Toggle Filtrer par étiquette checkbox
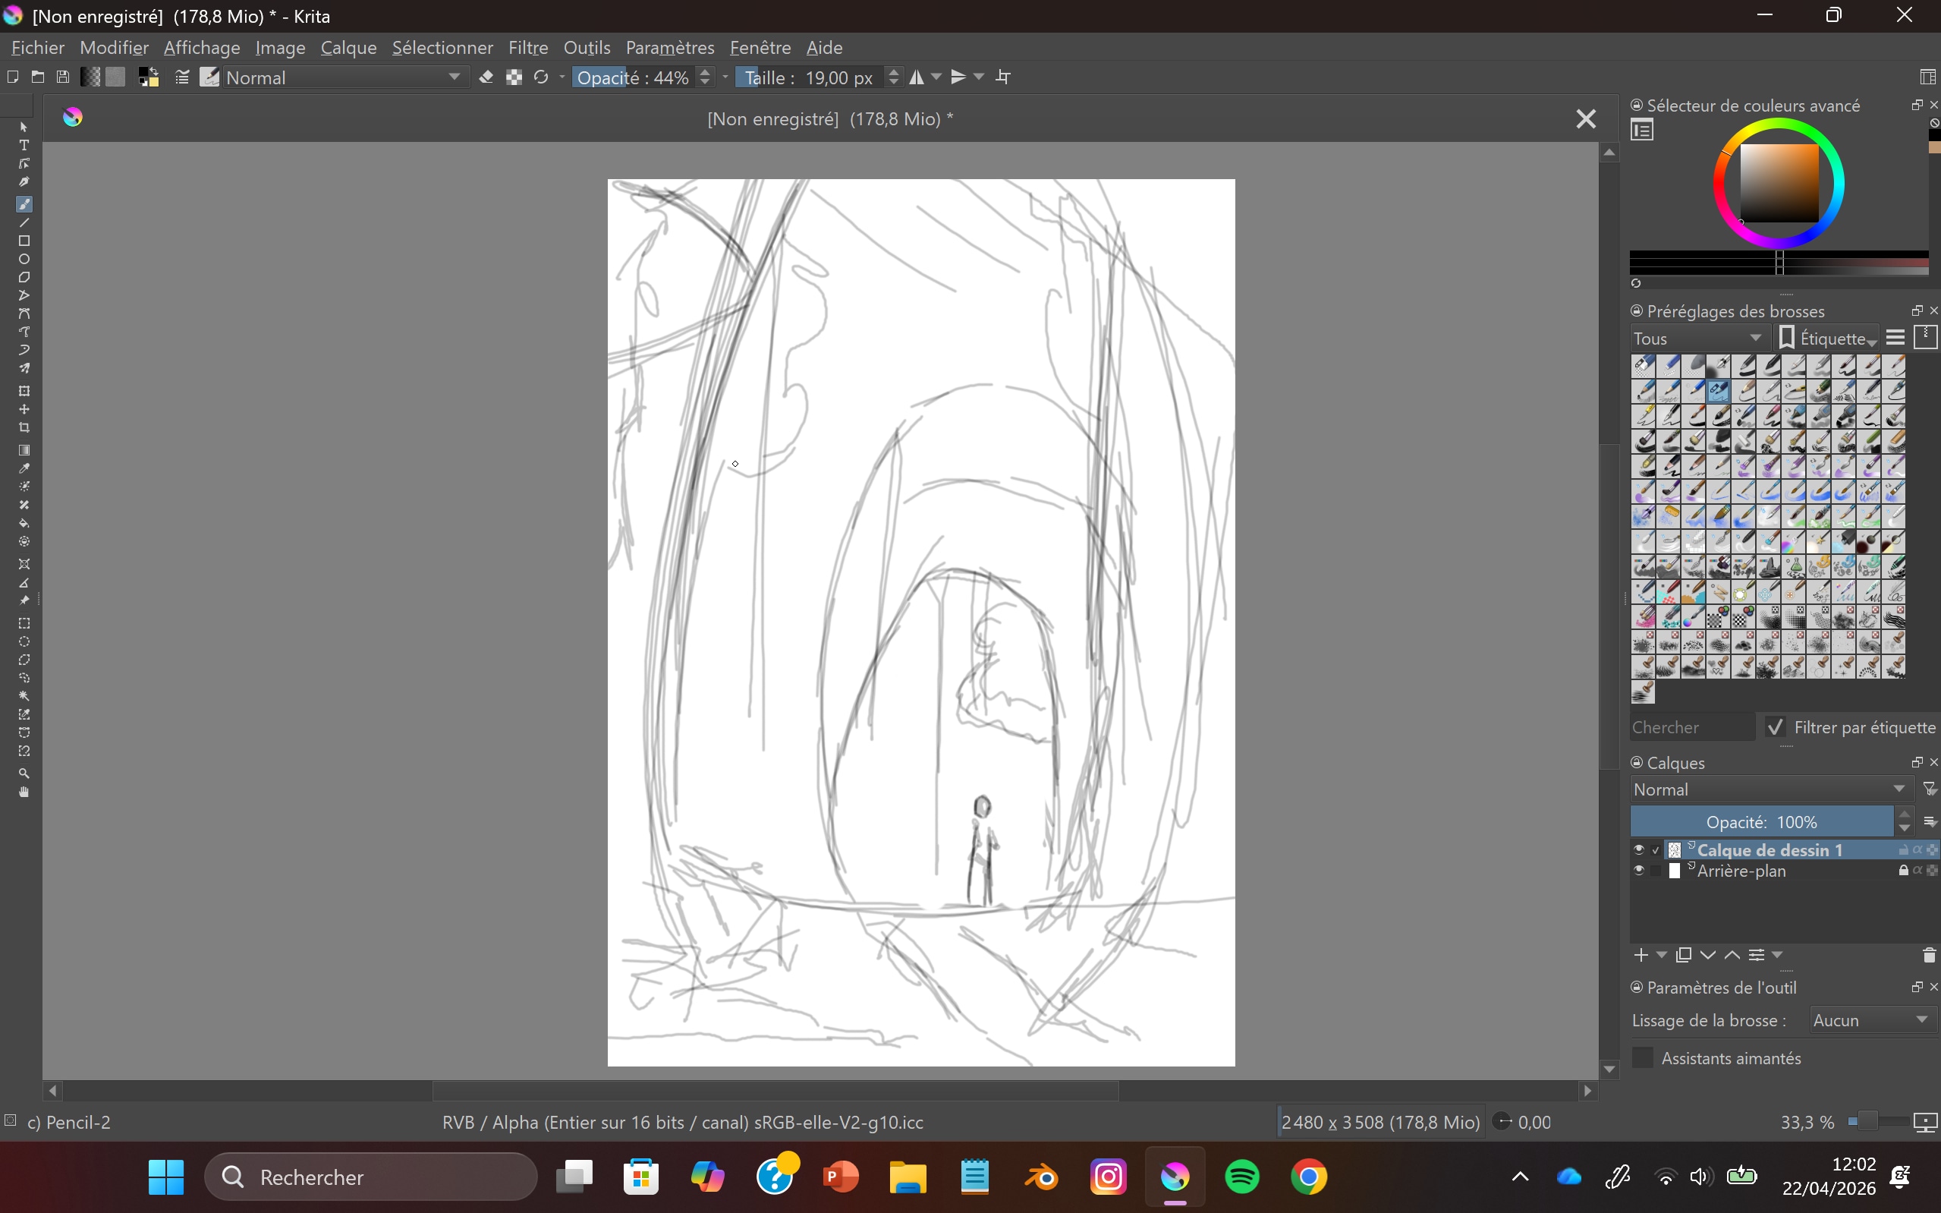 coord(1775,727)
